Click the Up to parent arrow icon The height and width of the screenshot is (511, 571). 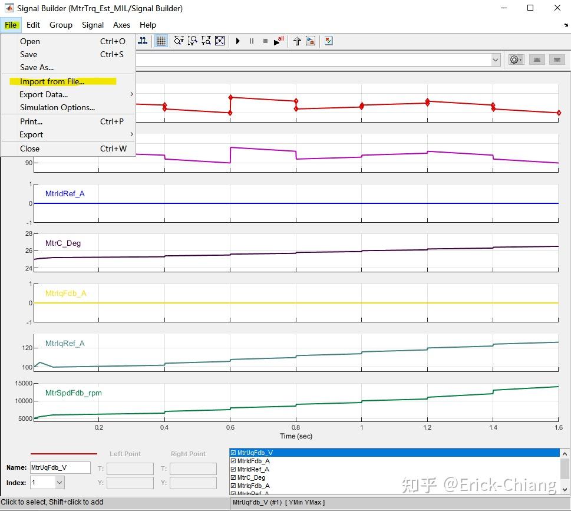click(297, 41)
